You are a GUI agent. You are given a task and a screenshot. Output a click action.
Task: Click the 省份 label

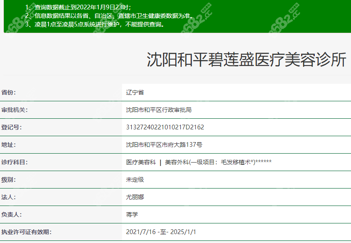(x=9, y=92)
